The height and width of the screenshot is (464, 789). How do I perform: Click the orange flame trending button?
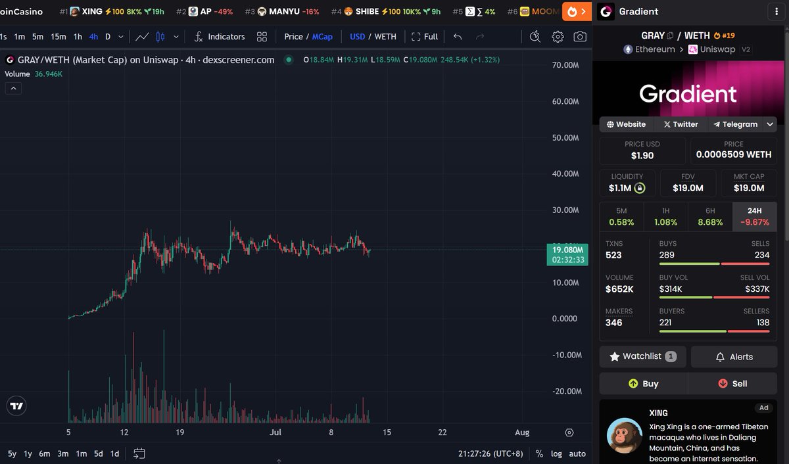click(577, 12)
